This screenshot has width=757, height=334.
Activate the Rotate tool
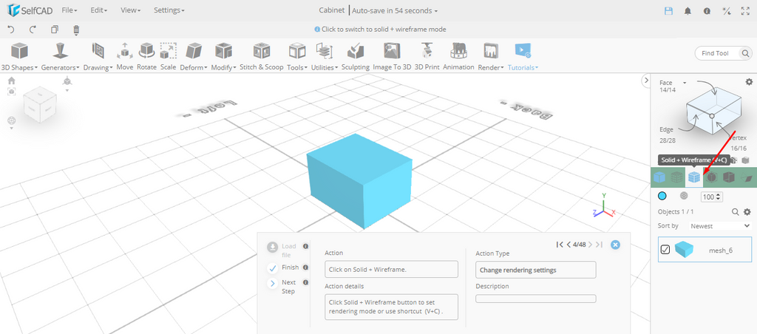pos(146,56)
